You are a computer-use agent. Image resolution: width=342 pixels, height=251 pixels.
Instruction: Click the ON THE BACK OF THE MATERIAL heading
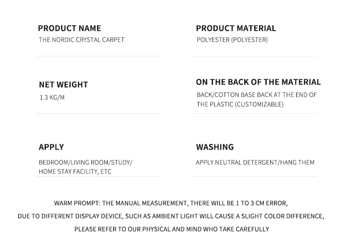pyautogui.click(x=258, y=82)
